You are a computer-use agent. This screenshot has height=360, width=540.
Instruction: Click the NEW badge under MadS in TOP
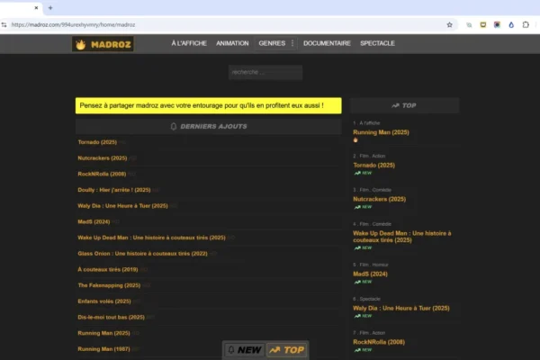coord(363,282)
